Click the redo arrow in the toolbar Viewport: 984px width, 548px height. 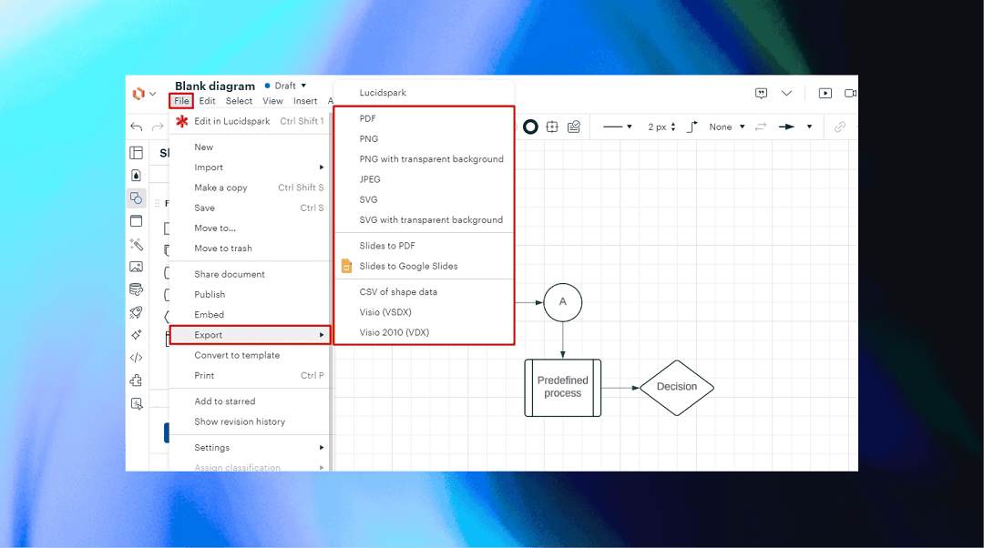[158, 127]
